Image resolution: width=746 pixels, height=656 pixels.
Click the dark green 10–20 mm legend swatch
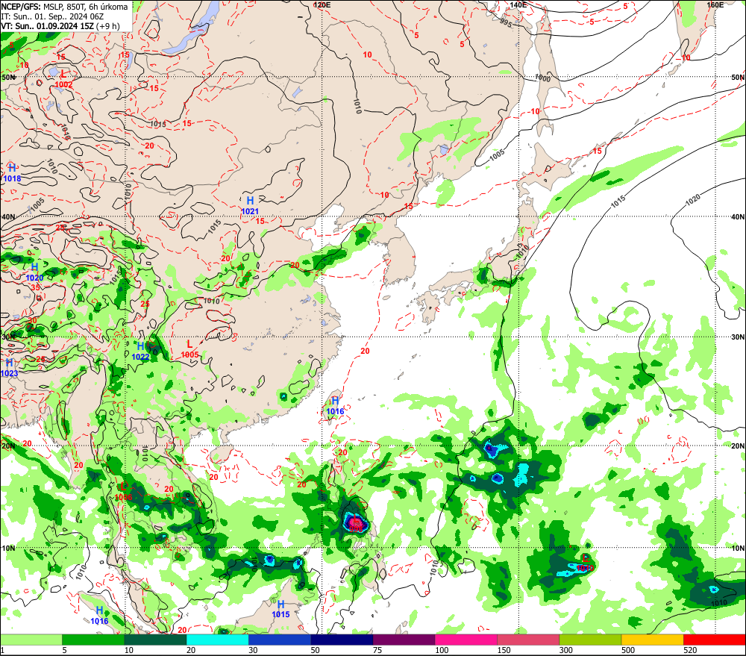click(x=155, y=640)
